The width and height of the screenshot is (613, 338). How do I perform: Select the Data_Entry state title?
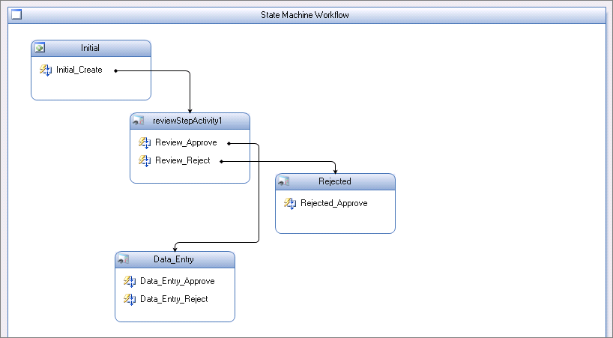[174, 259]
